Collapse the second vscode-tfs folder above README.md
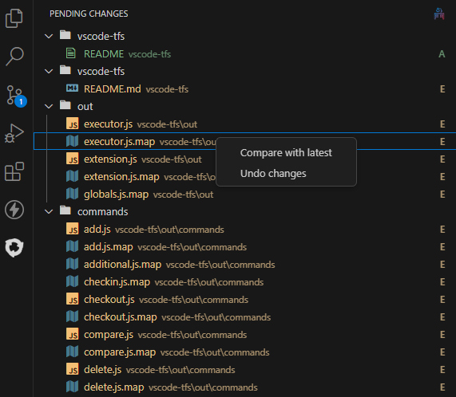 tap(49, 72)
